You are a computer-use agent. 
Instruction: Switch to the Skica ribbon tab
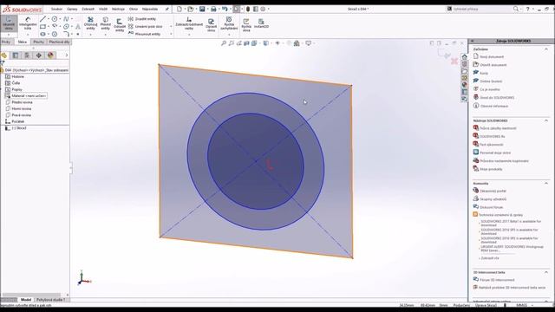[x=23, y=42]
